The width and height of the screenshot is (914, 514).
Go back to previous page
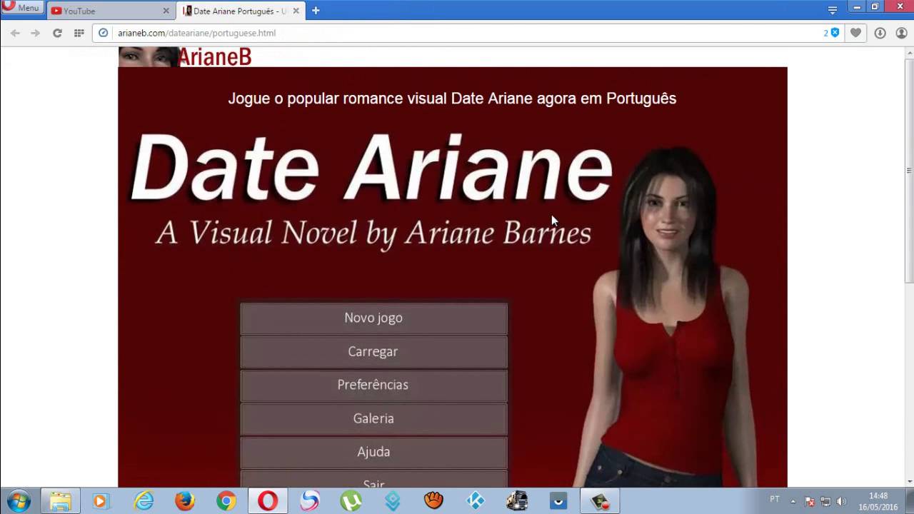click(x=15, y=33)
